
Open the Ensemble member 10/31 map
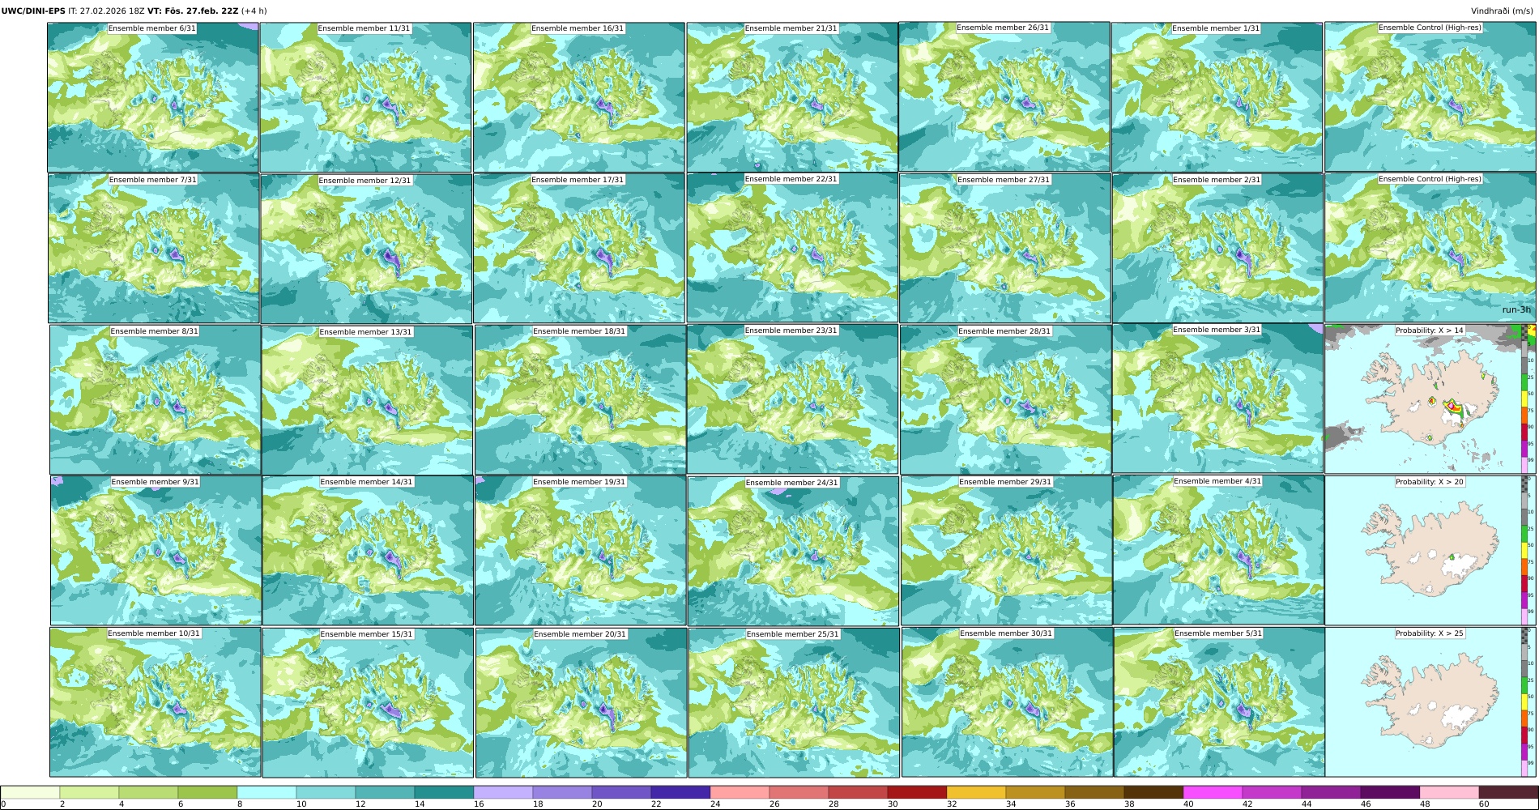tap(155, 702)
